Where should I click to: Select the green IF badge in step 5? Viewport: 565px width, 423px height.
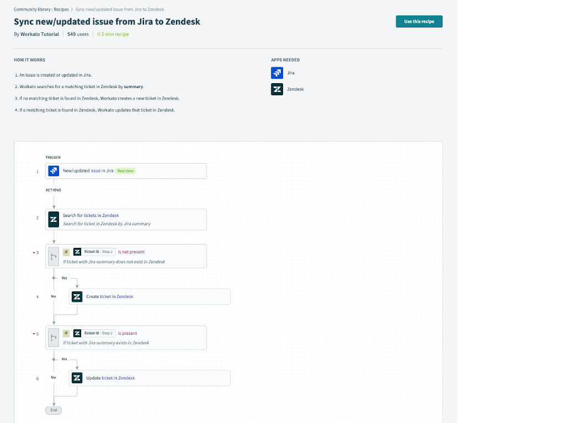66,333
